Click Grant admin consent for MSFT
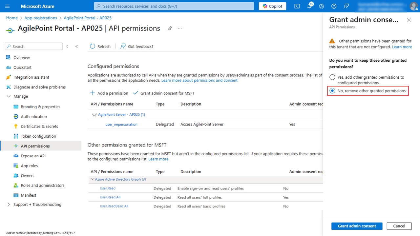The height and width of the screenshot is (236, 420). (x=164, y=93)
